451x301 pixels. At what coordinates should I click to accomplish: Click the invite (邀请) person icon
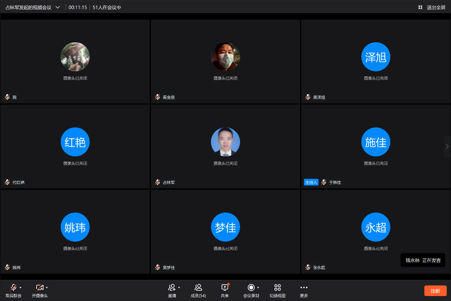(172, 287)
